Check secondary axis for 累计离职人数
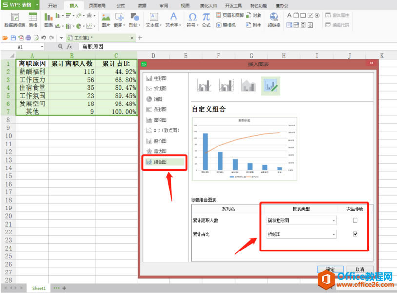The height and width of the screenshot is (293, 397). click(355, 220)
